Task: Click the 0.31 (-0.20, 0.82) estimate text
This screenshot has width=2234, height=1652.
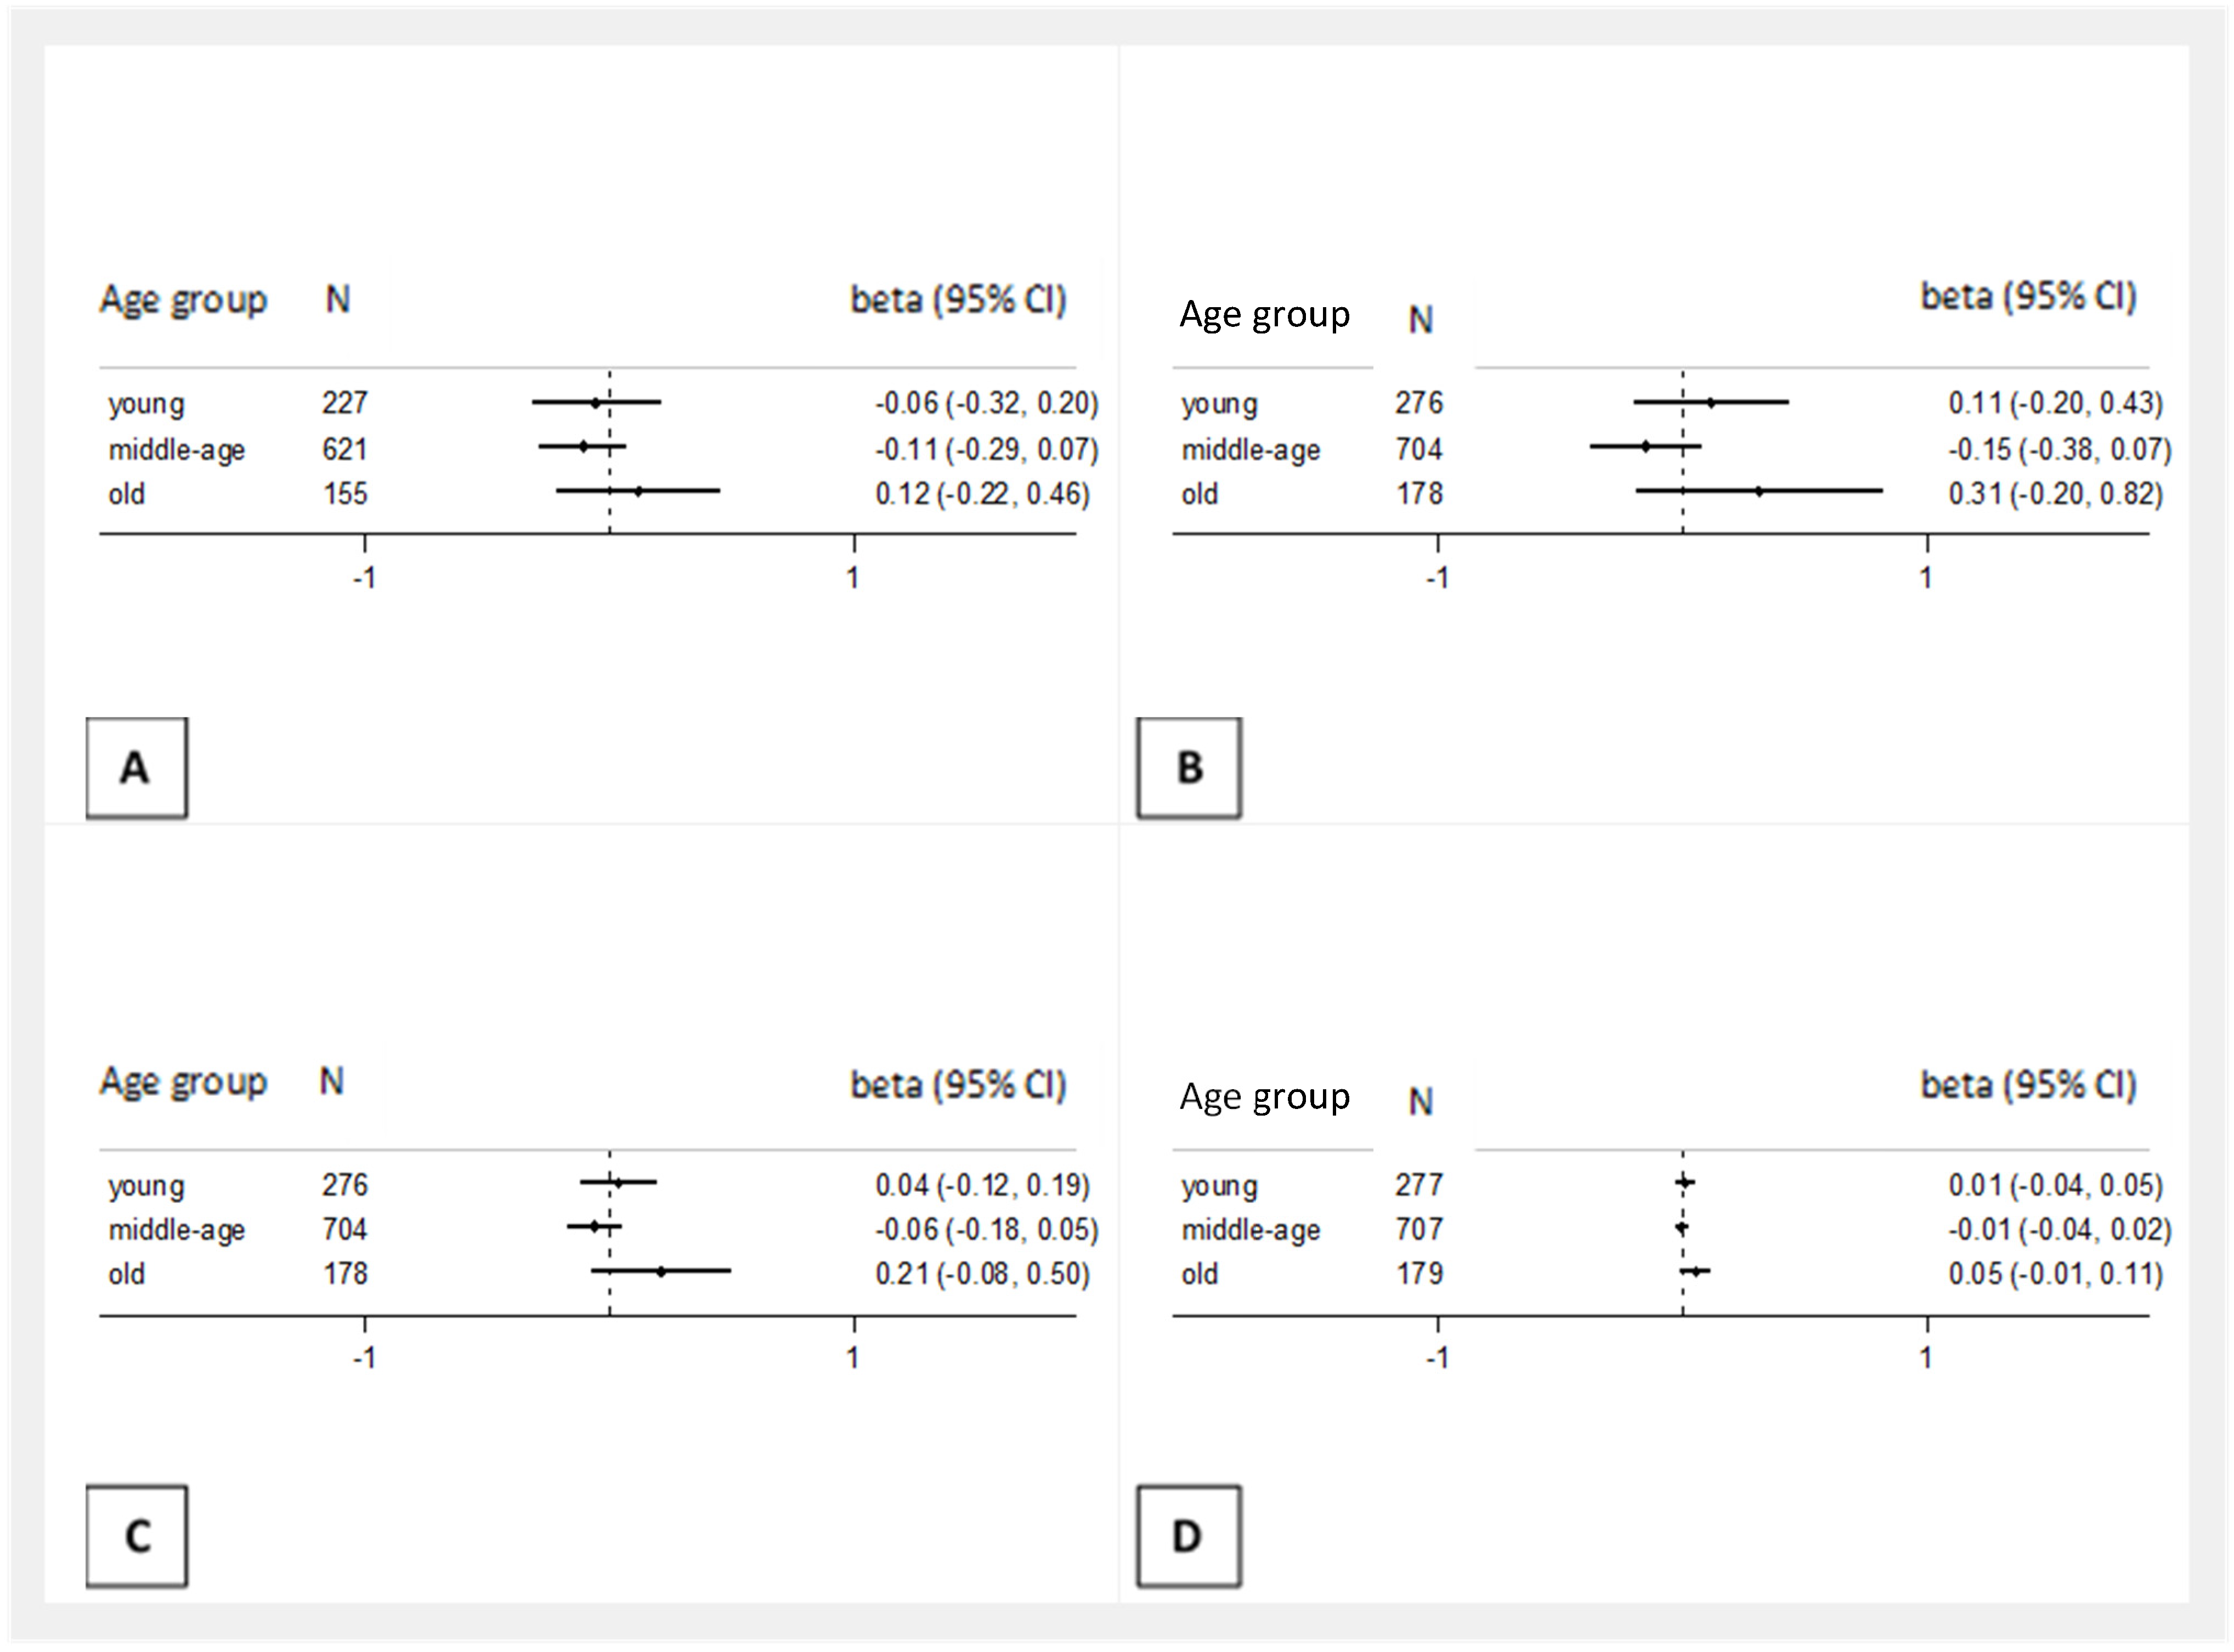Action: point(2055,494)
